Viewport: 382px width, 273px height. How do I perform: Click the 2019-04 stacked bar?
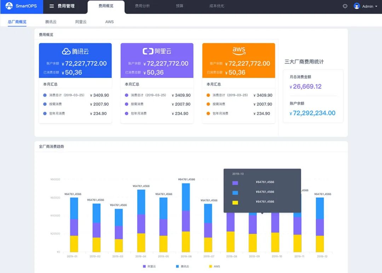[141, 221]
